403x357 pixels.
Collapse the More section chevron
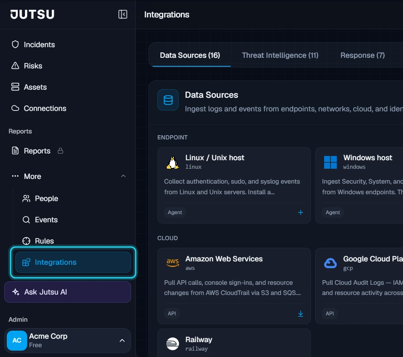click(x=123, y=176)
